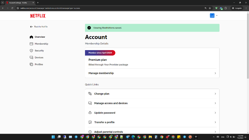Screen dimensions: 249x140
Task: Click the Manage access devices icon
Action: [x=90, y=103]
